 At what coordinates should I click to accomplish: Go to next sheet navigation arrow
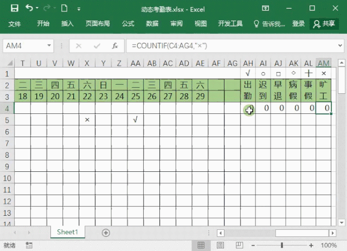pos(29,233)
